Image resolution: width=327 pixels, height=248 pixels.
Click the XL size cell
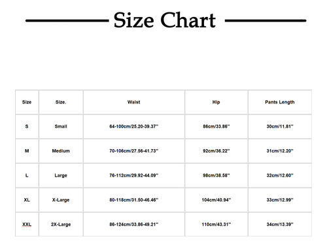pyautogui.click(x=27, y=200)
